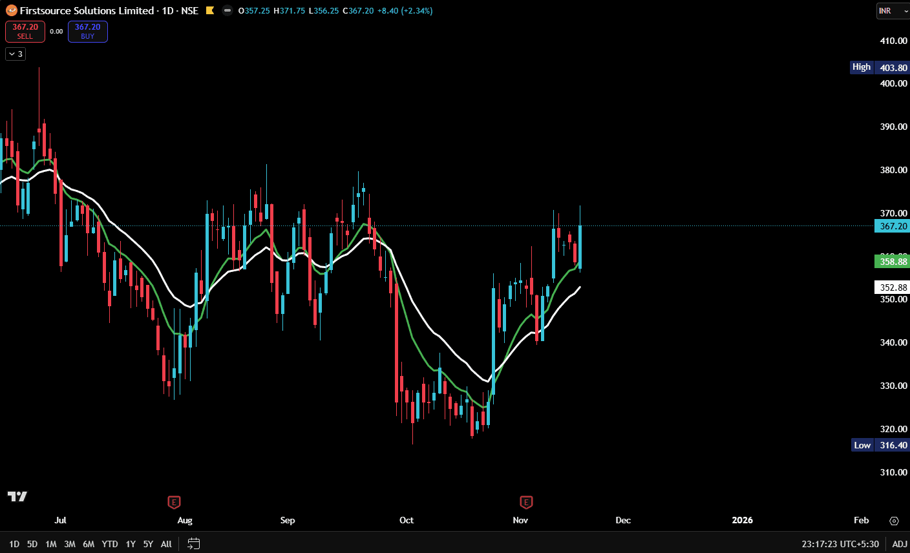Click the 310.00 price axis label
Image resolution: width=910 pixels, height=553 pixels.
tap(894, 472)
